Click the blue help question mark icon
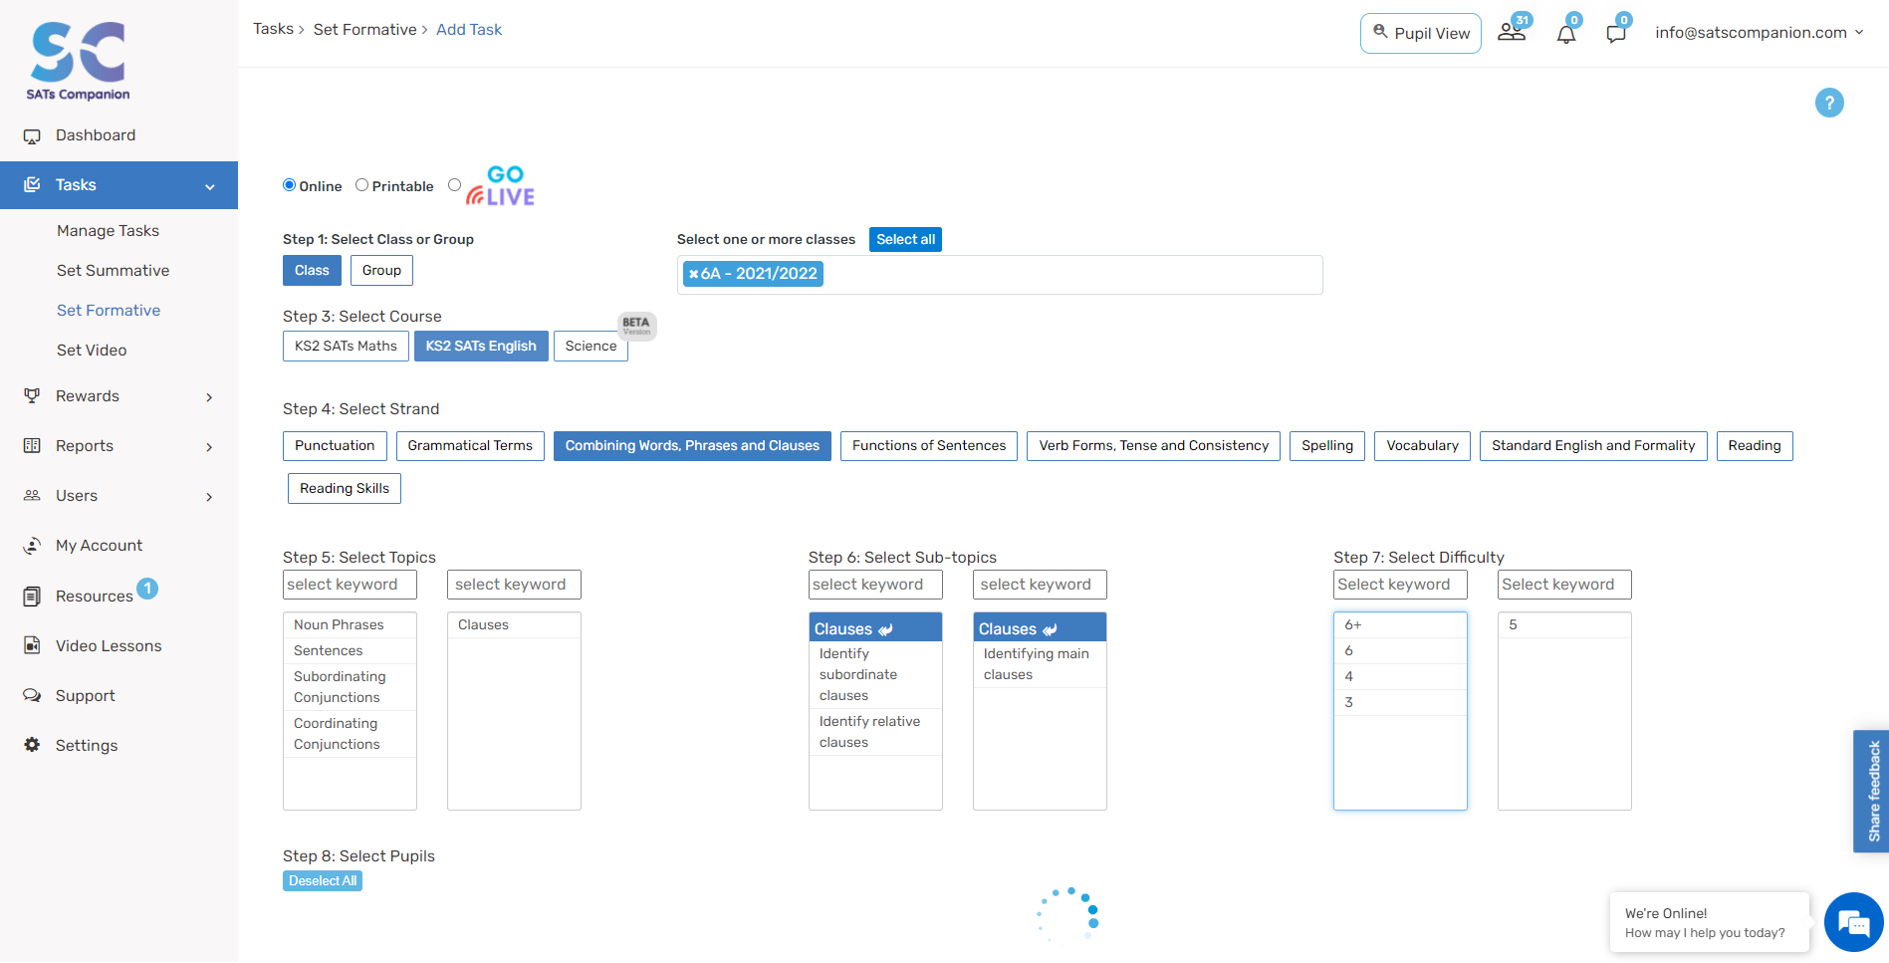The width and height of the screenshot is (1889, 963). [1829, 103]
